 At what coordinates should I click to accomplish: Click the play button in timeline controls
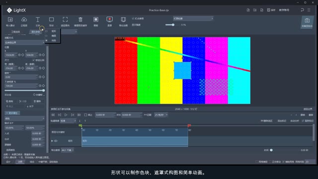66,115
